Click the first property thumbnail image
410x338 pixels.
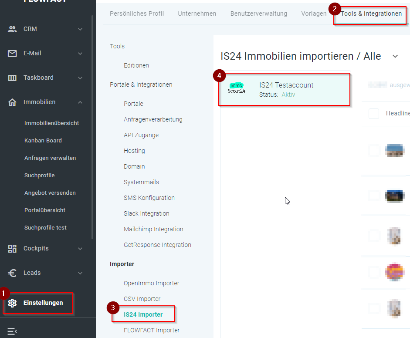[x=395, y=151]
